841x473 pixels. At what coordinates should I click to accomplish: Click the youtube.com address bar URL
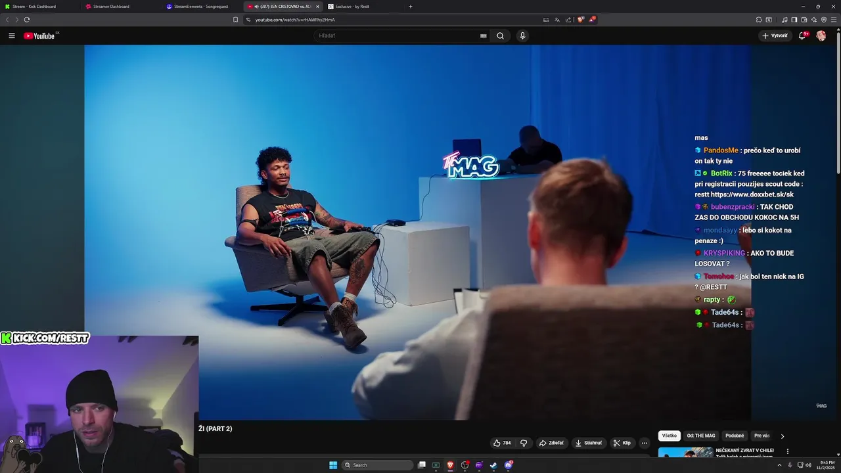[x=295, y=20]
